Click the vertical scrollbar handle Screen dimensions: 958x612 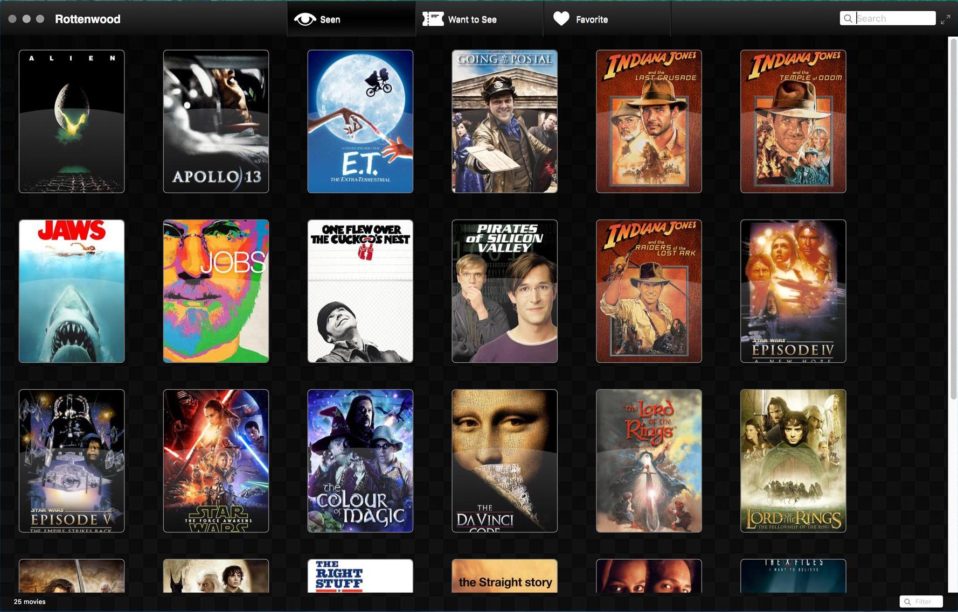coord(953,218)
